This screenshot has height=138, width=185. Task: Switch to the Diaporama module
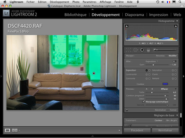[134, 15]
